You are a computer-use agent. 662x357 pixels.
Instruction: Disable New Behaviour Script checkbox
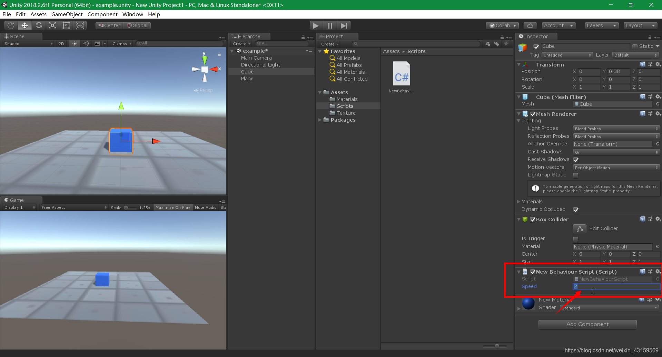pos(533,272)
